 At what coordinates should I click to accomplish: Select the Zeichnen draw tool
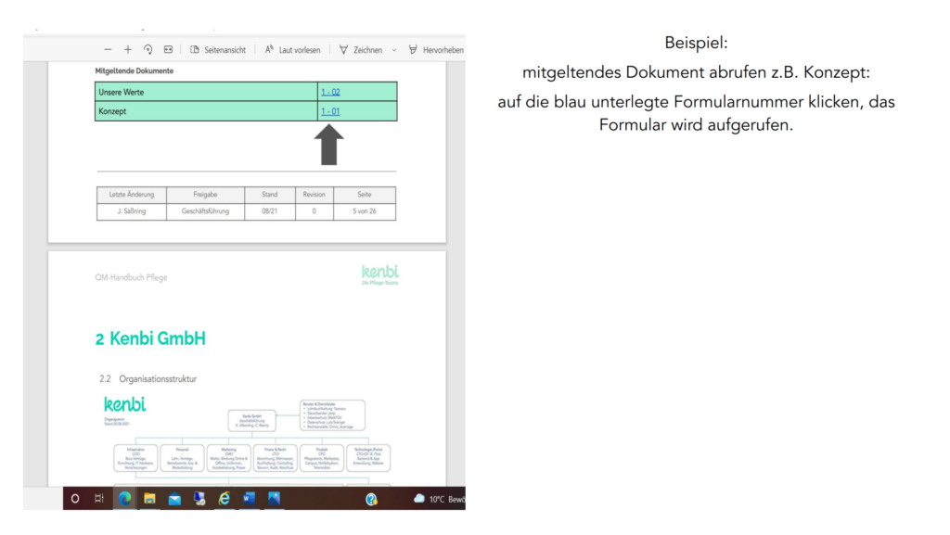click(x=361, y=50)
